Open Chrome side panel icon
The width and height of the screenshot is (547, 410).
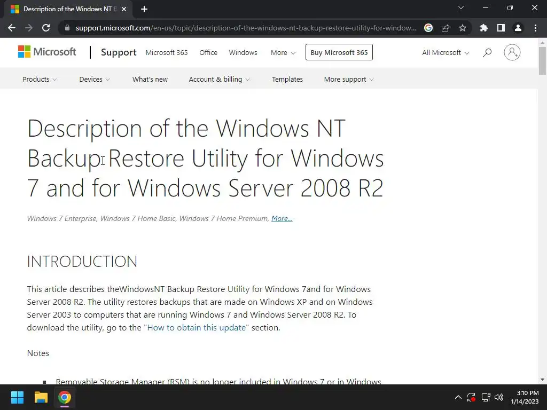(501, 28)
